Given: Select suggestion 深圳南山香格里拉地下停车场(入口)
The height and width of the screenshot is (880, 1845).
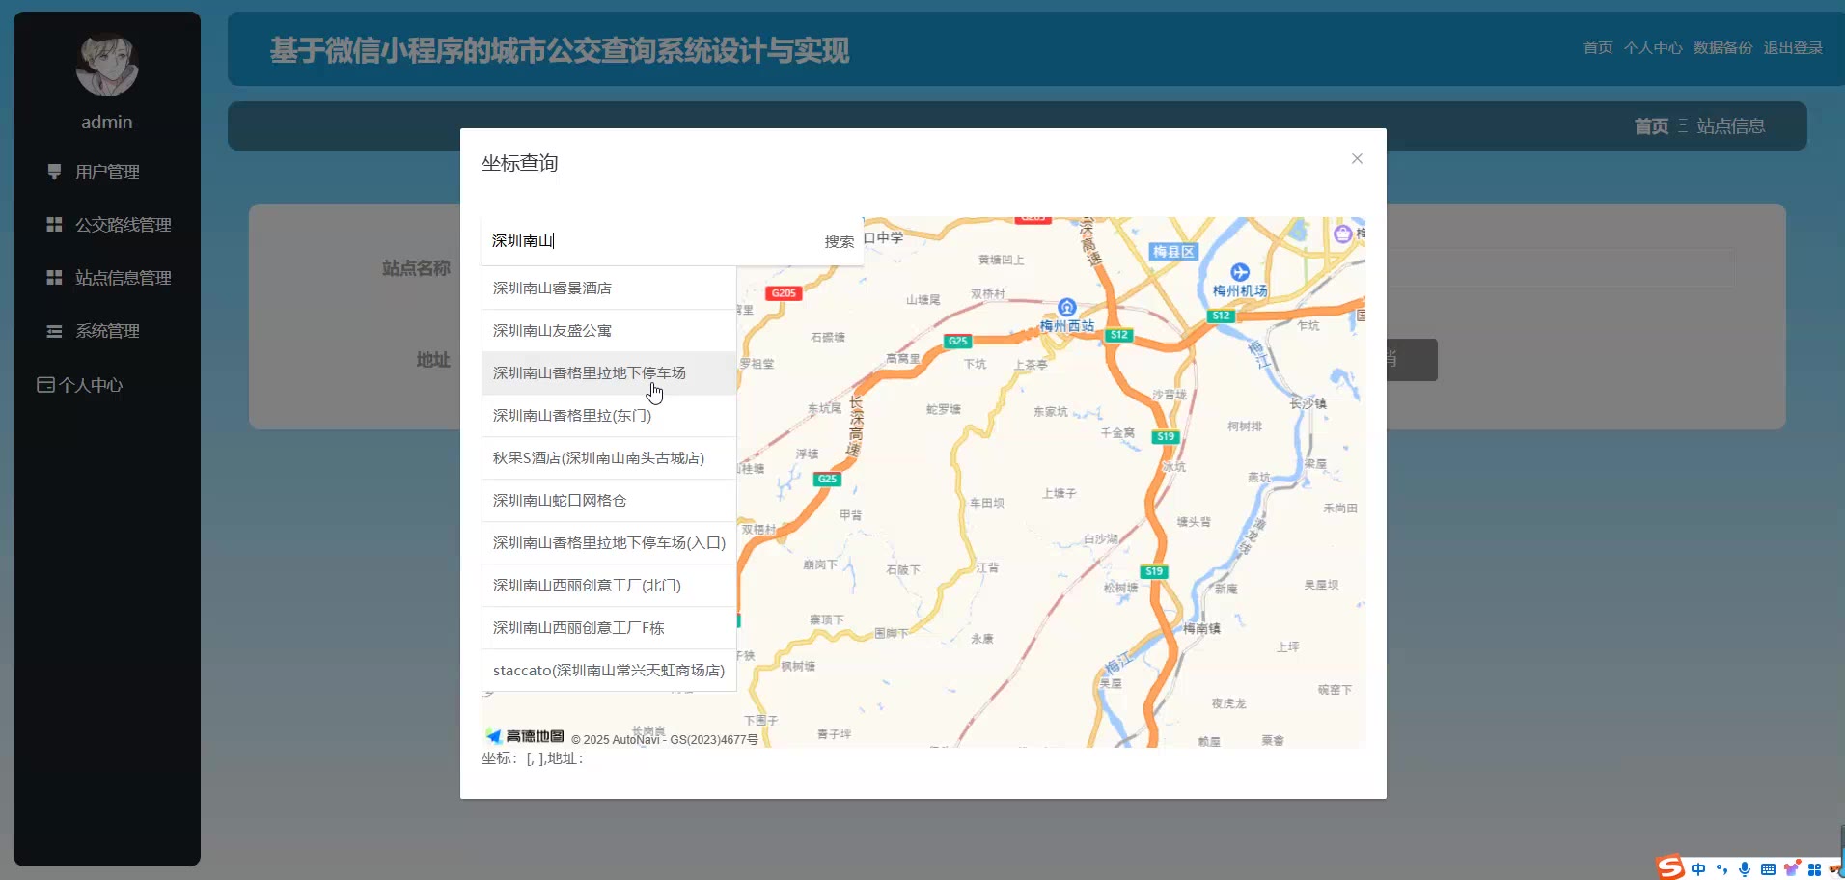Looking at the screenshot, I should (609, 542).
